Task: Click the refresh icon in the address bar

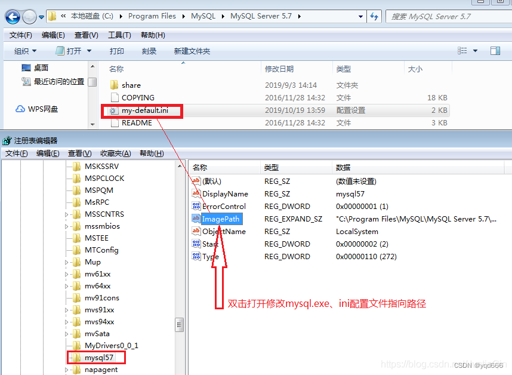Action: [374, 16]
